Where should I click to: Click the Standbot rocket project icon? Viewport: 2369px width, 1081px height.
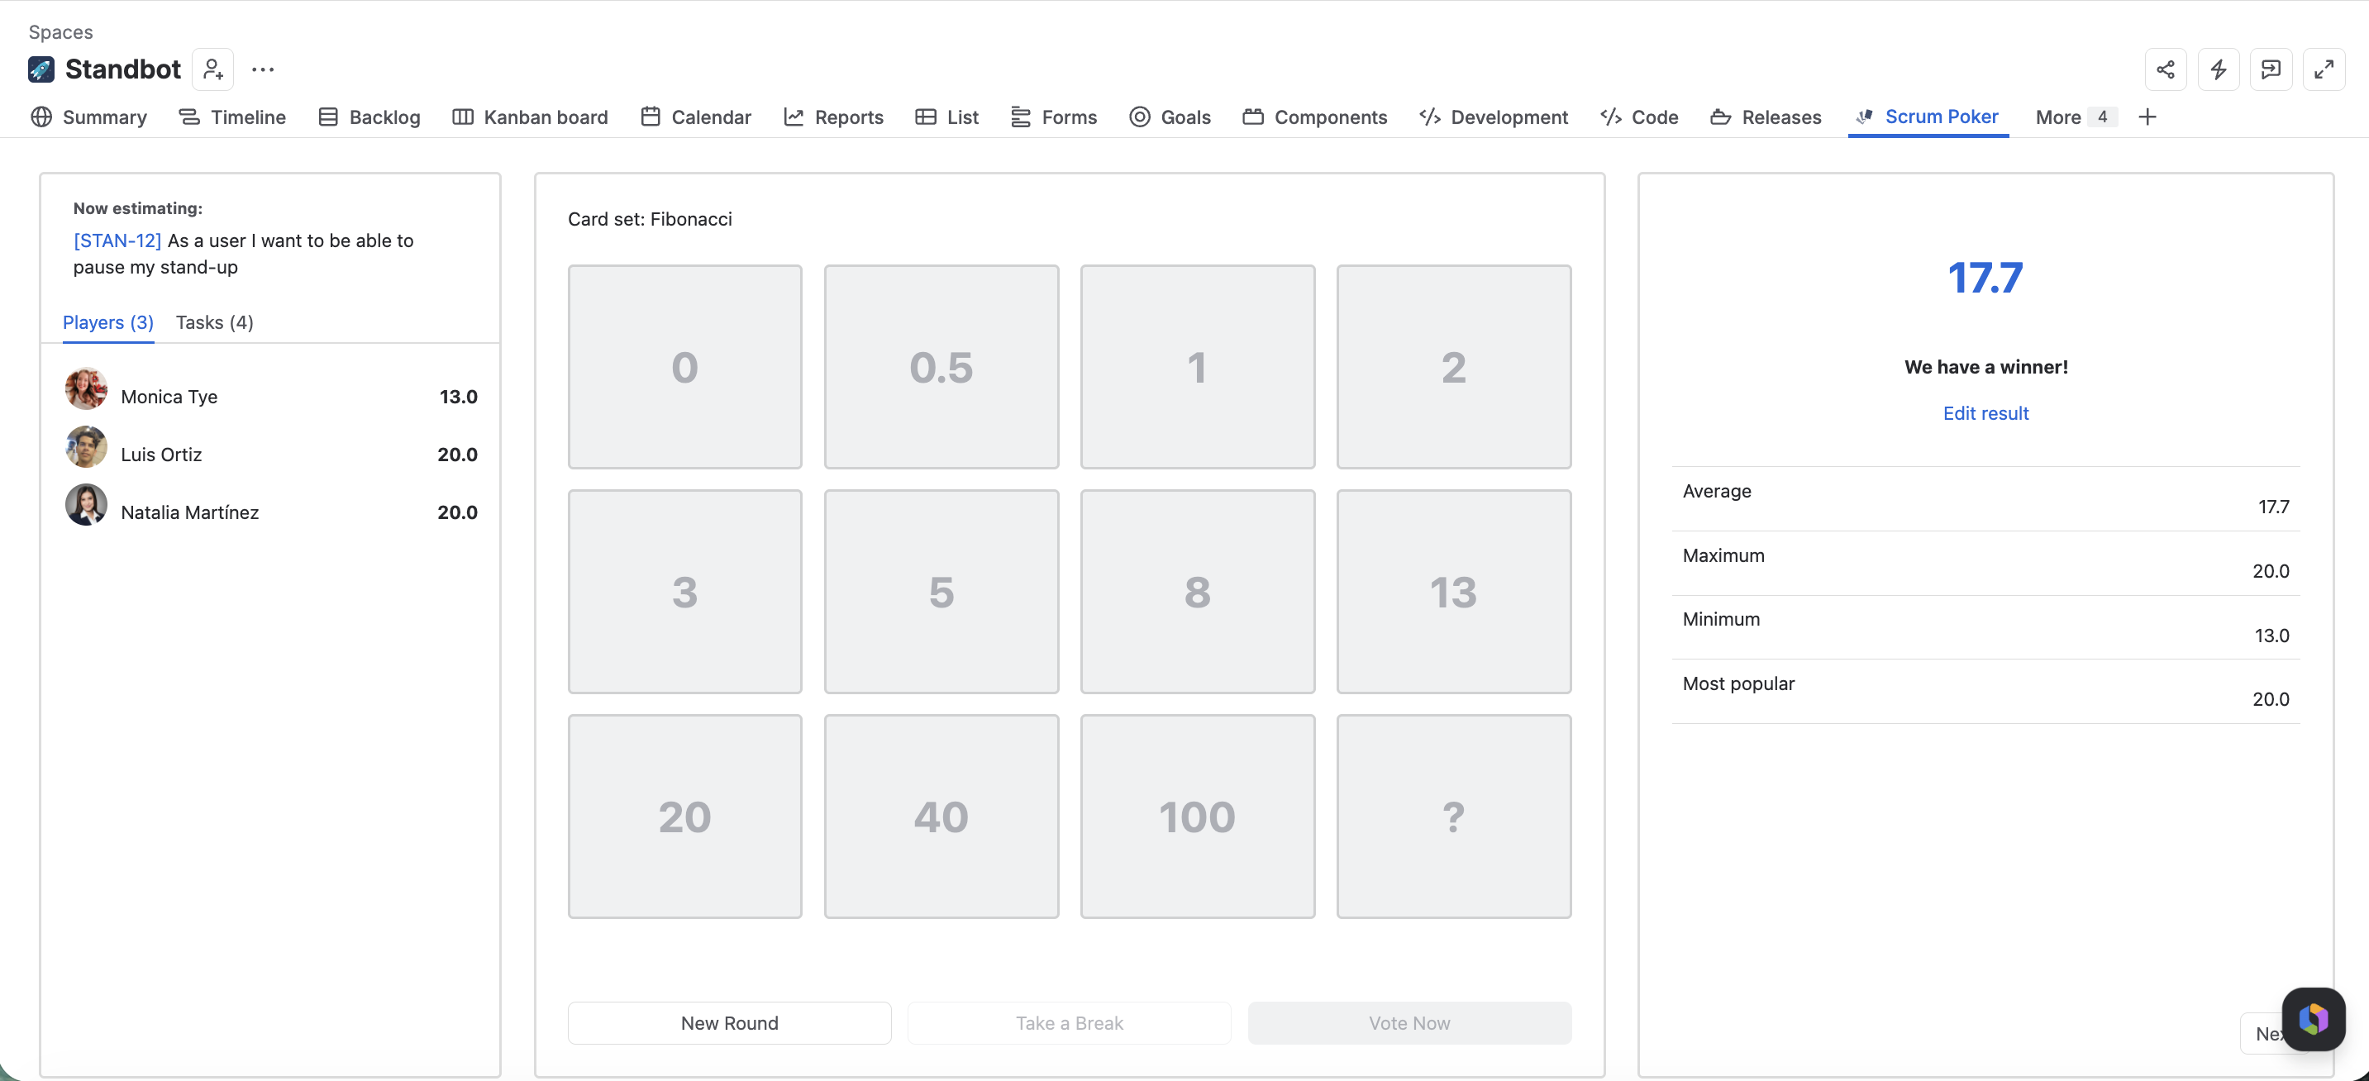point(41,69)
